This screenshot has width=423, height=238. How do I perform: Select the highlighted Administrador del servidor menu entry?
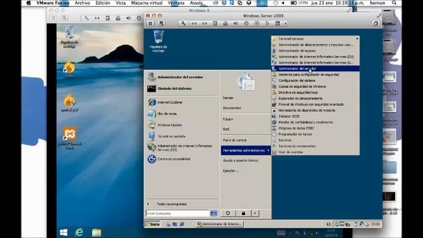coord(315,69)
